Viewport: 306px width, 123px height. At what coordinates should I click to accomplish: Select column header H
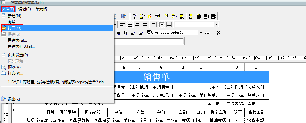point(183,67)
